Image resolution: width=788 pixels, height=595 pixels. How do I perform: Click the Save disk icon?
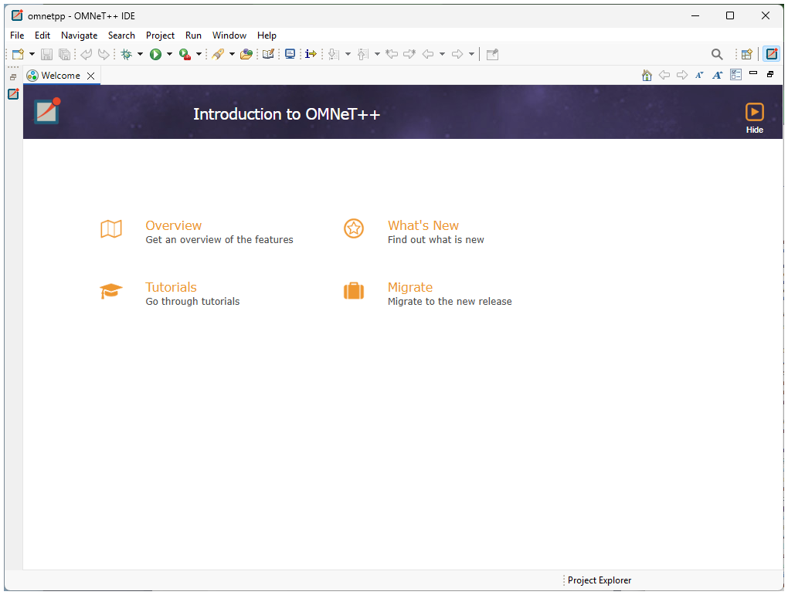click(x=46, y=54)
